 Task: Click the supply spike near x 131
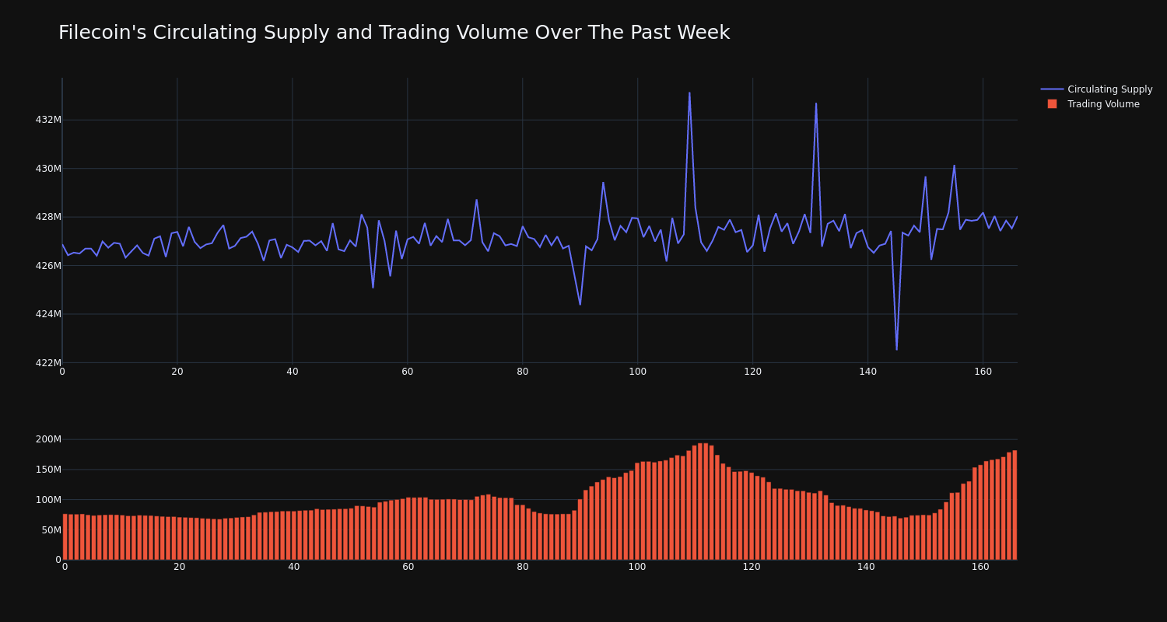(816, 103)
